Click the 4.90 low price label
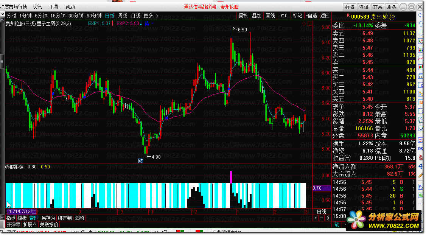The image size is (426, 235). pos(156,157)
